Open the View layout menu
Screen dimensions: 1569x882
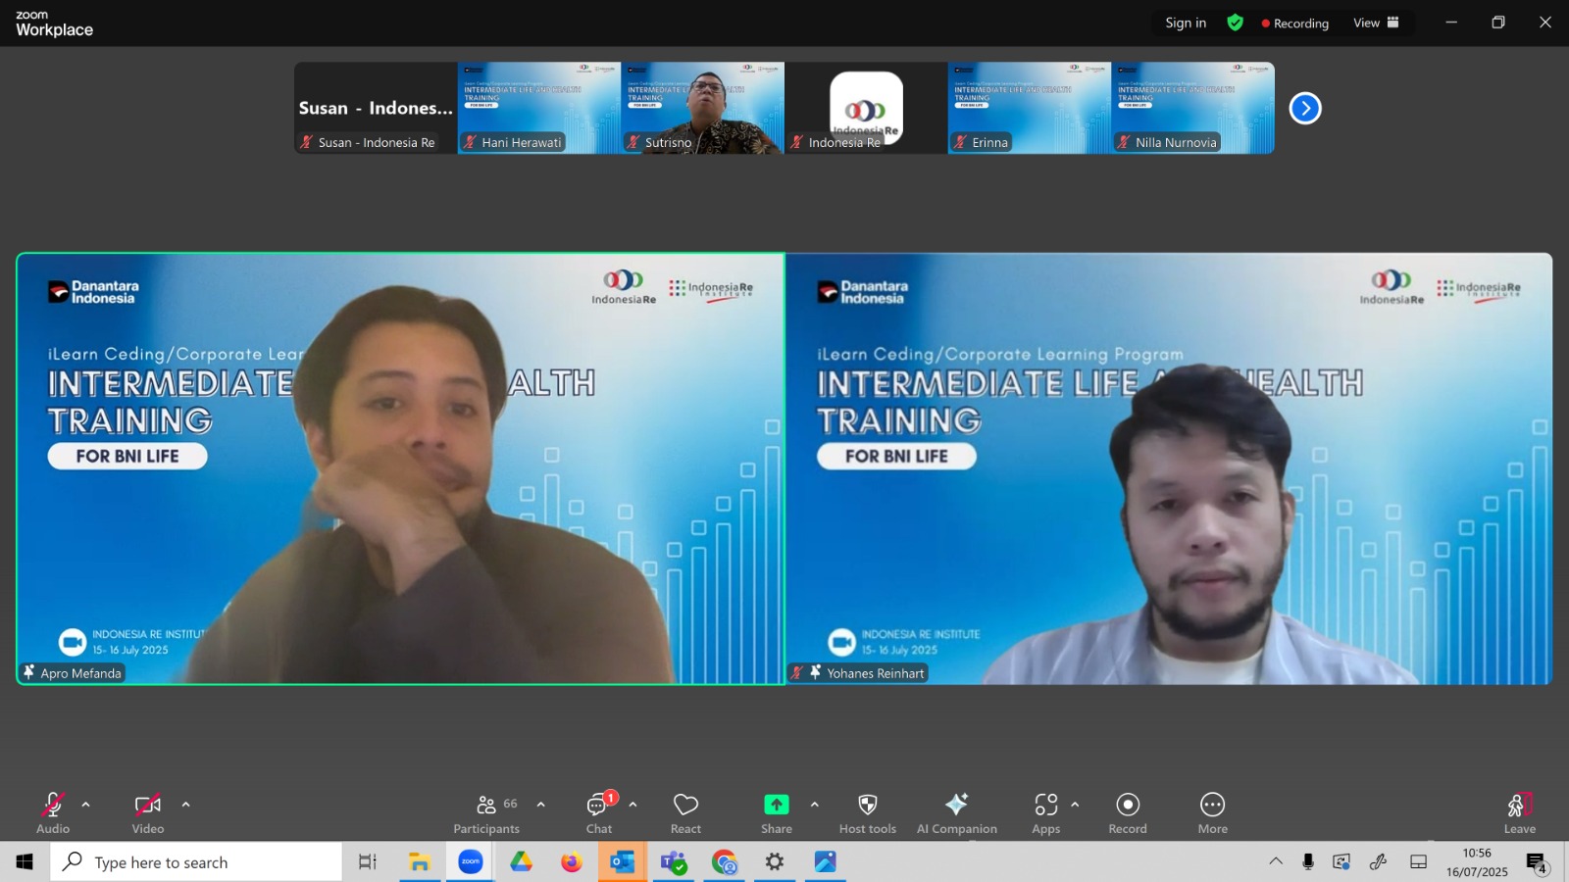(x=1376, y=23)
